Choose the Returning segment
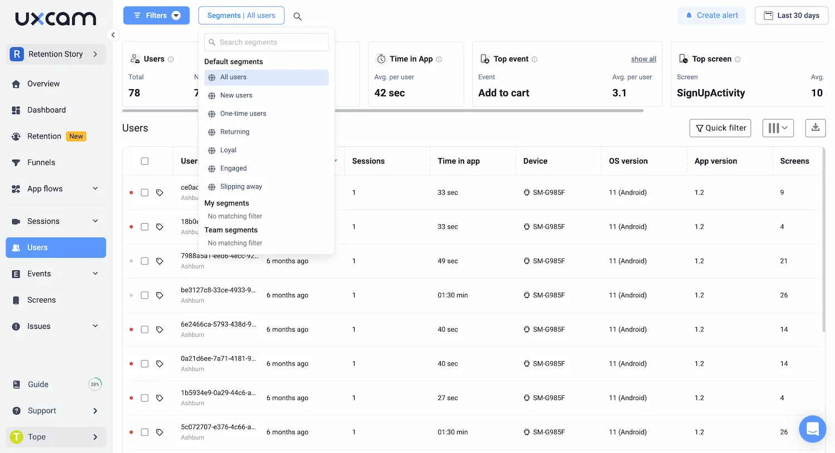Viewport: 835px width, 453px height. tap(266, 132)
